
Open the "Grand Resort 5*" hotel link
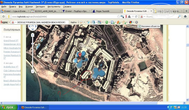click(x=11, y=41)
